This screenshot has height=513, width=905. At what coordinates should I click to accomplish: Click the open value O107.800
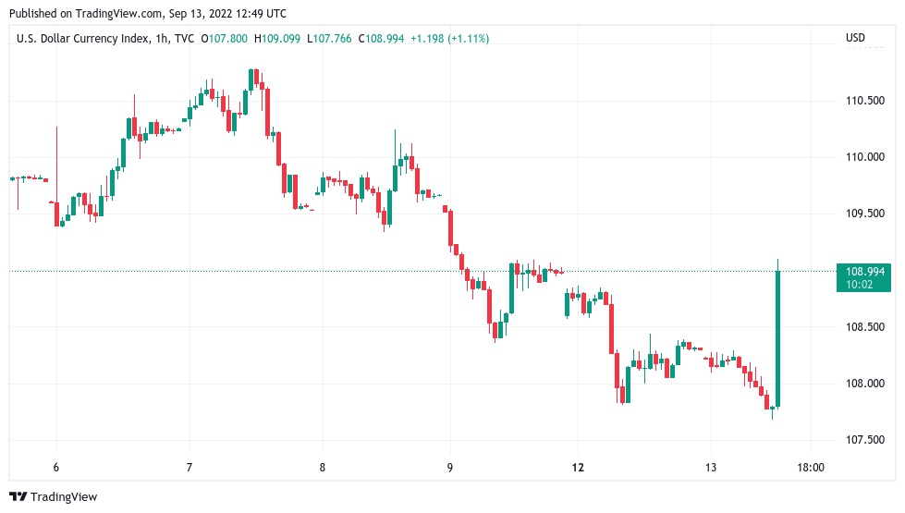[x=224, y=39]
